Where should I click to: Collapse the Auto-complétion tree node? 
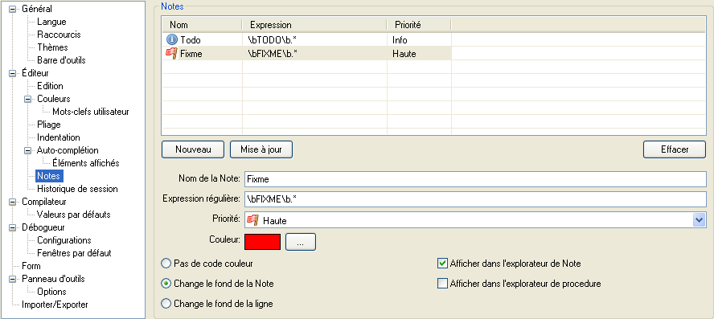click(27, 150)
